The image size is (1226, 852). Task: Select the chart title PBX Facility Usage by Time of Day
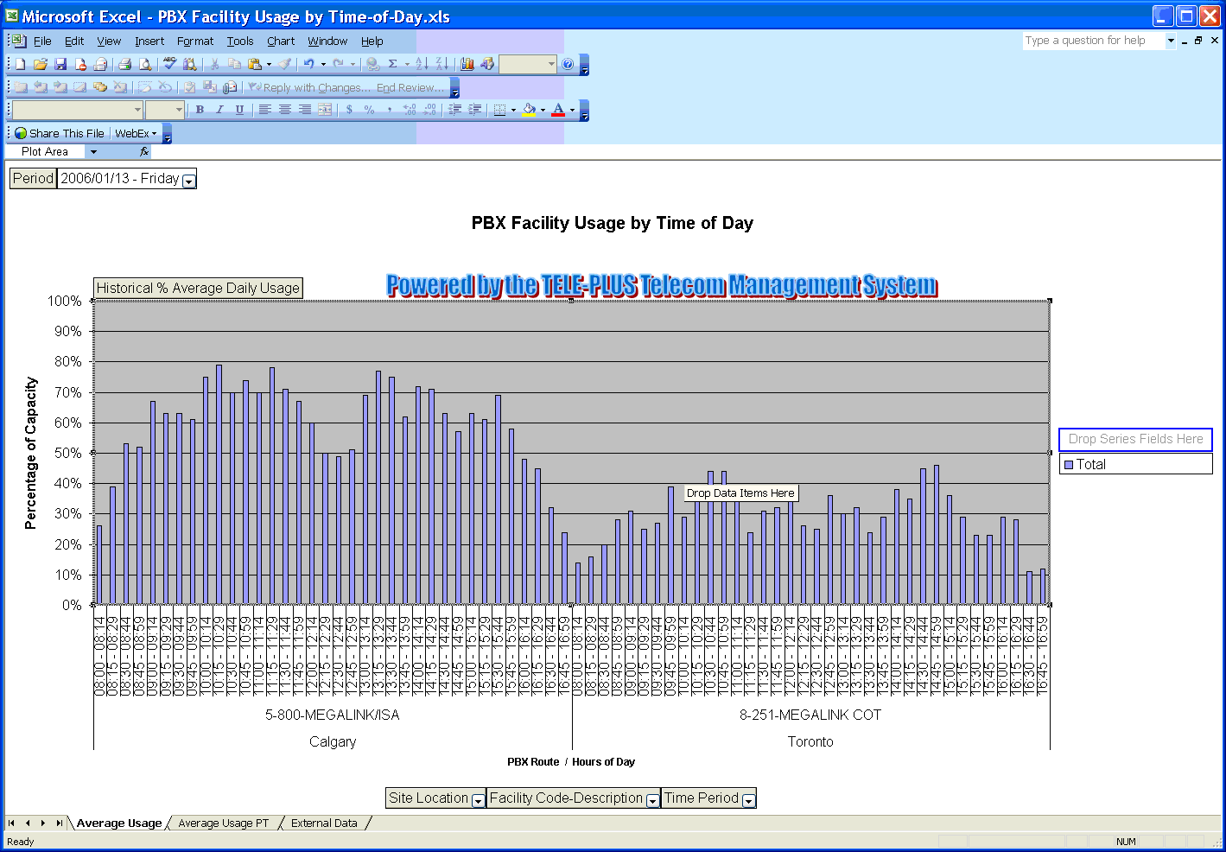click(x=613, y=223)
